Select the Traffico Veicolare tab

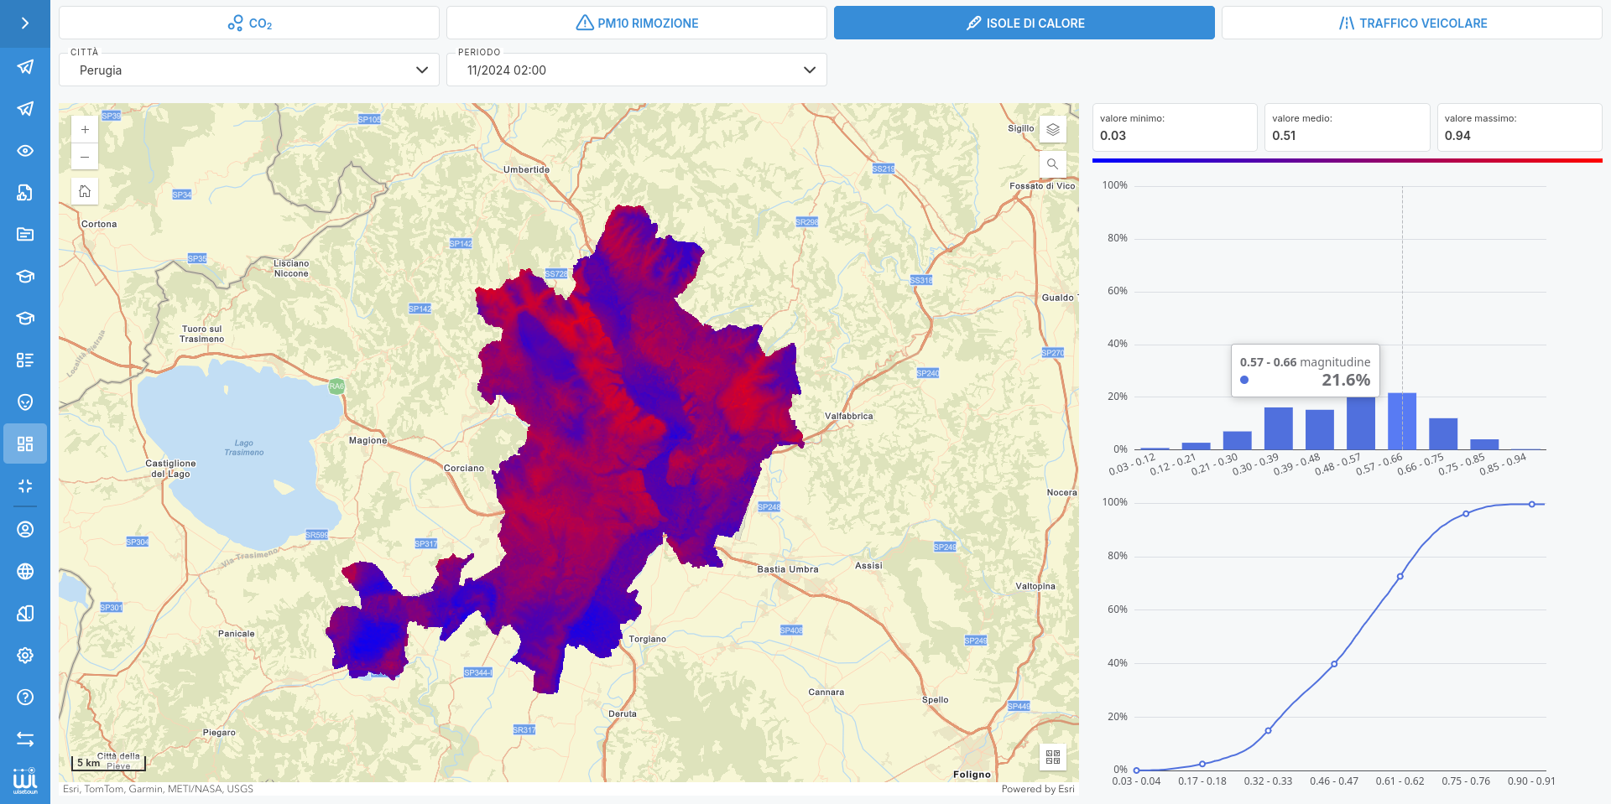pyautogui.click(x=1411, y=23)
